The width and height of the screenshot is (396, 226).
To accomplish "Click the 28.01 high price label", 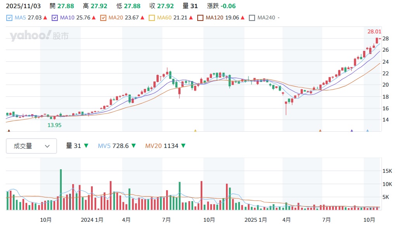I will tap(374, 31).
